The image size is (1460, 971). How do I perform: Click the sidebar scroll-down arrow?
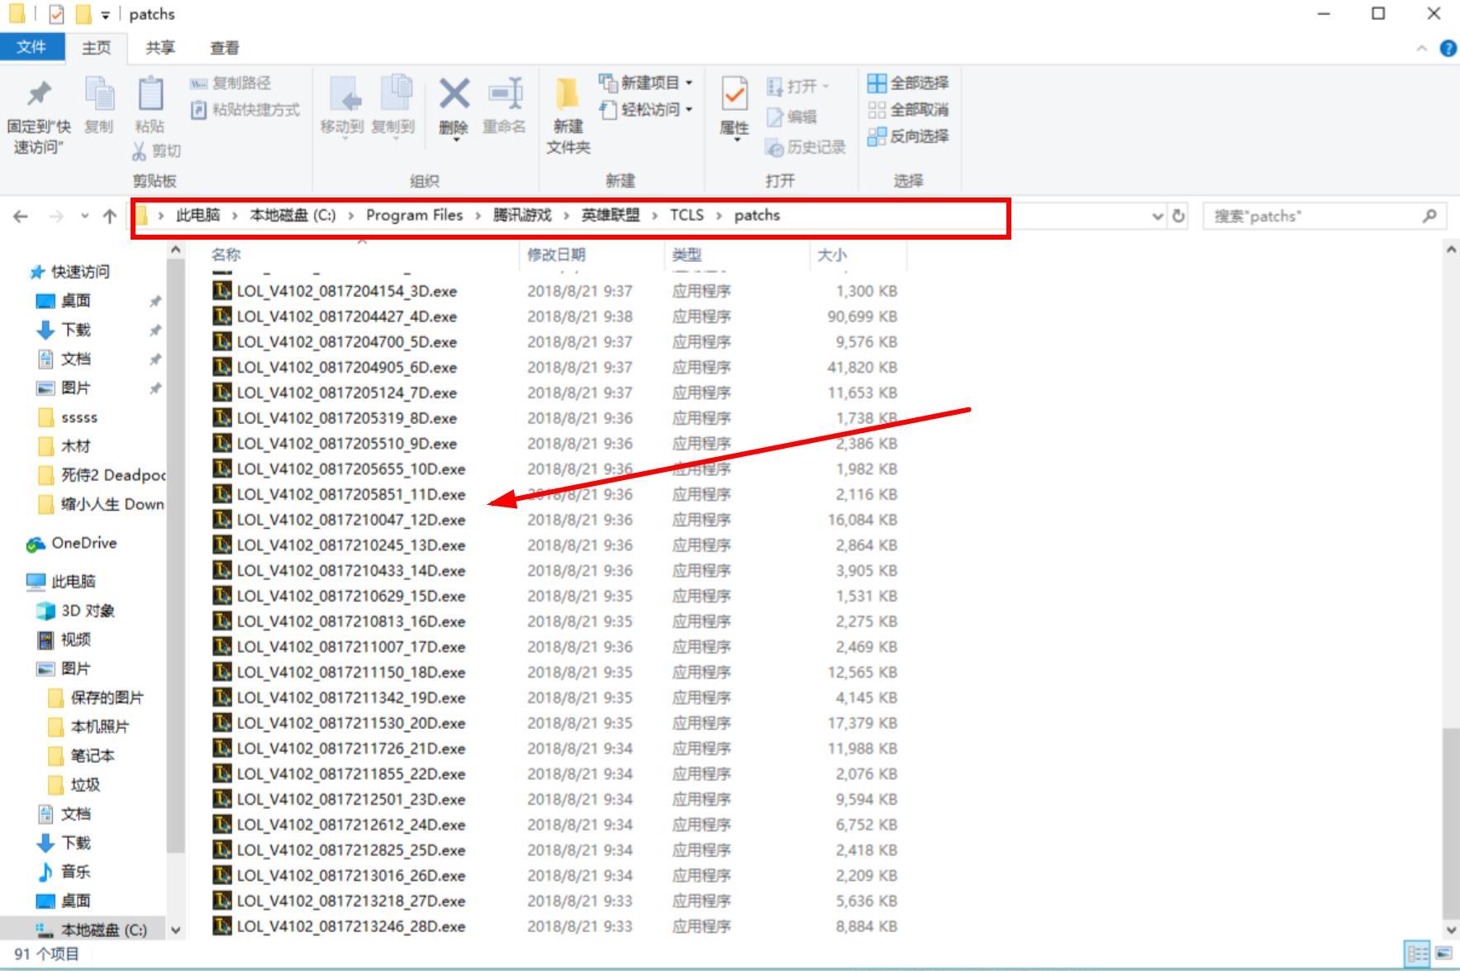[175, 930]
